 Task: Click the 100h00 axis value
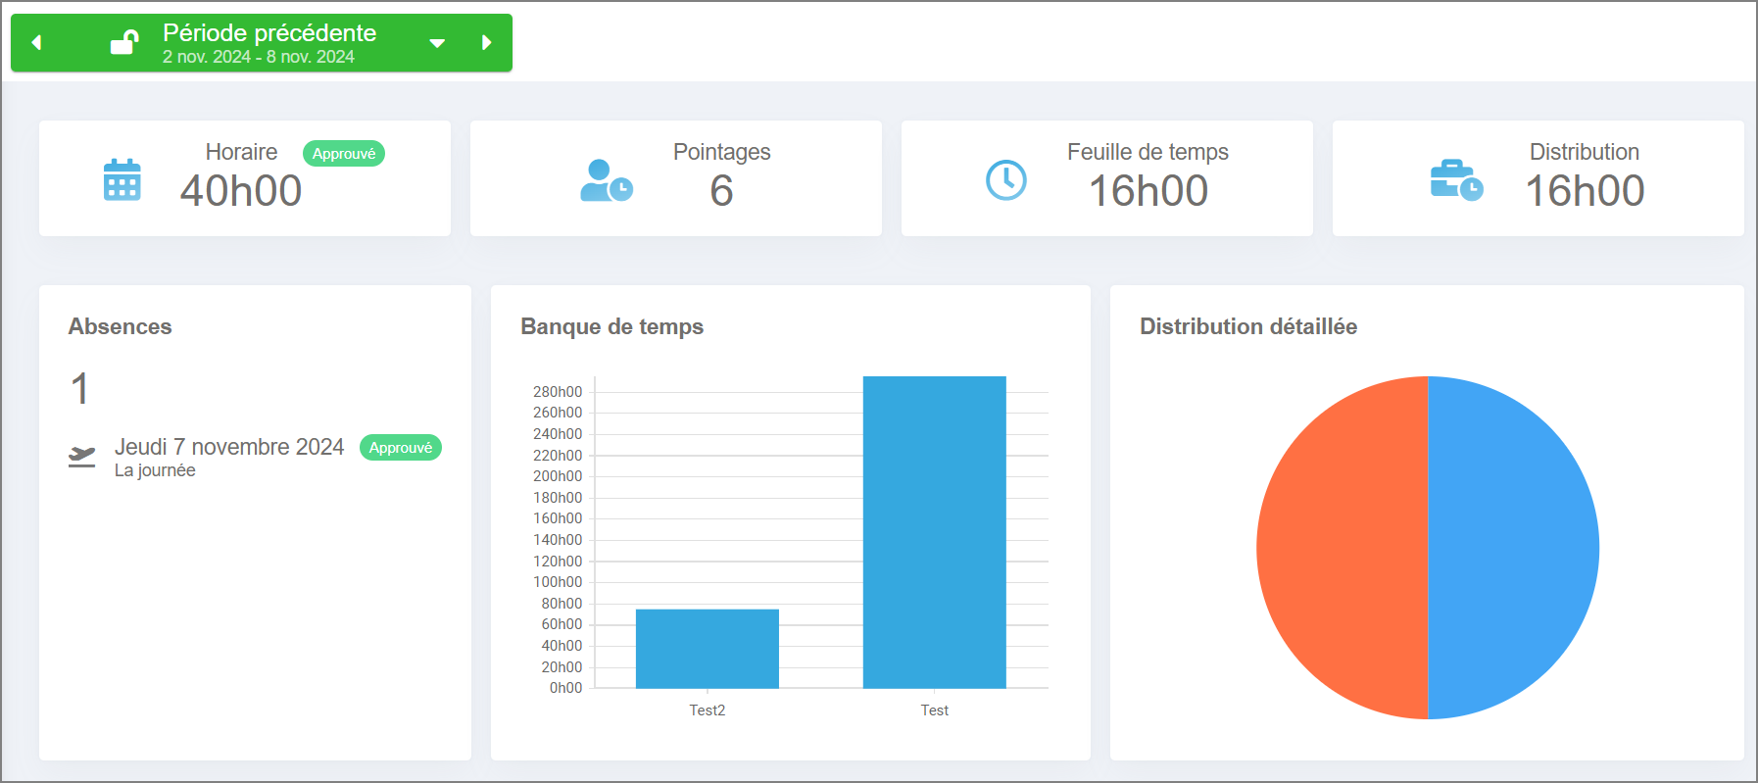click(x=558, y=582)
